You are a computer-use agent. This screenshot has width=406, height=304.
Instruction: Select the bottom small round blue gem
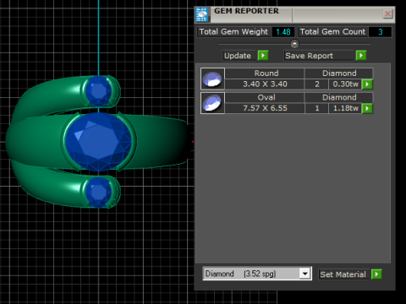[99, 192]
